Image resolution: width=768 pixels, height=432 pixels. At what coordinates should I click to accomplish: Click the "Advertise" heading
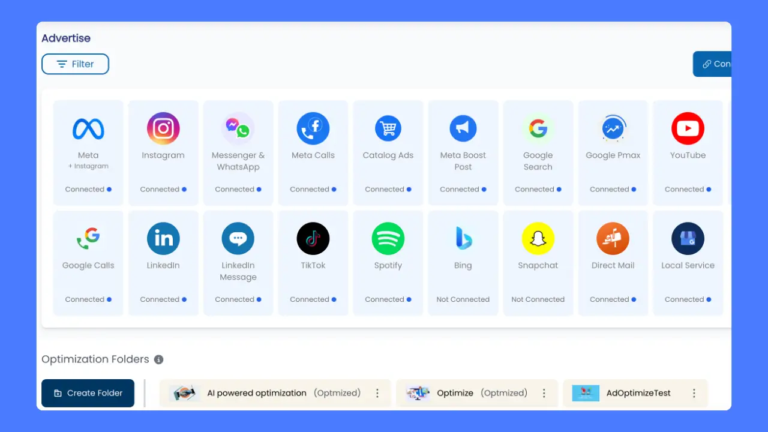coord(66,38)
